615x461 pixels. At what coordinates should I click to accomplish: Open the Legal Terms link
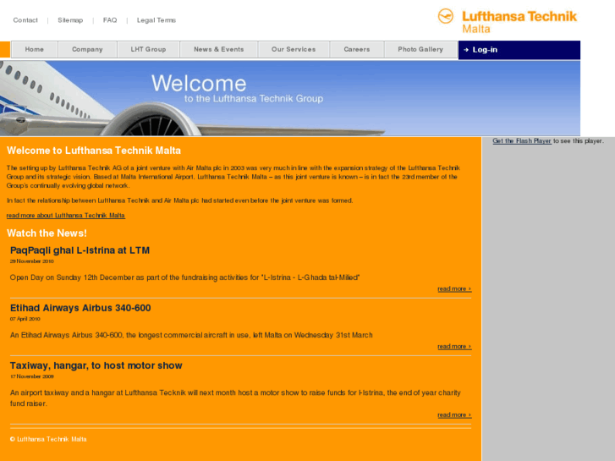pos(156,20)
